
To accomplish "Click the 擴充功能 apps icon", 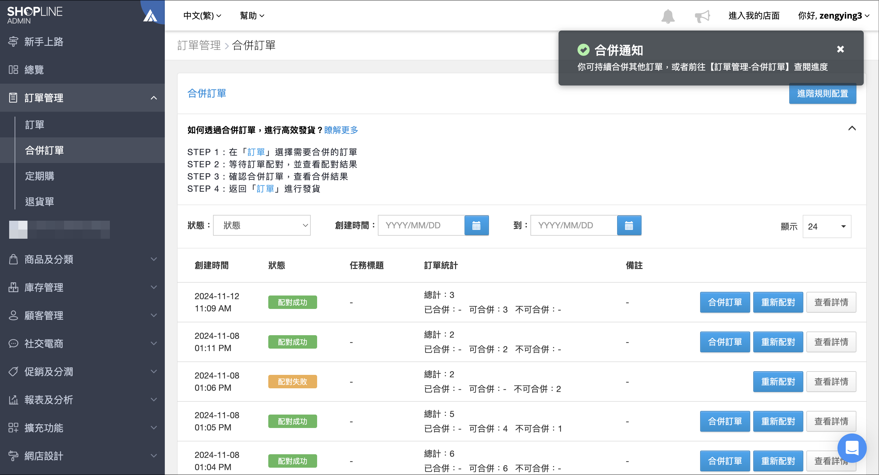I will tap(13, 428).
